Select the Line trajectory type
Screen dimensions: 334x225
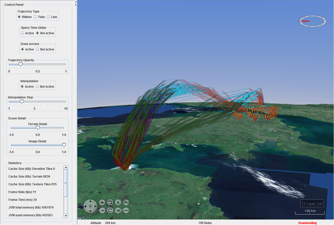(x=49, y=17)
